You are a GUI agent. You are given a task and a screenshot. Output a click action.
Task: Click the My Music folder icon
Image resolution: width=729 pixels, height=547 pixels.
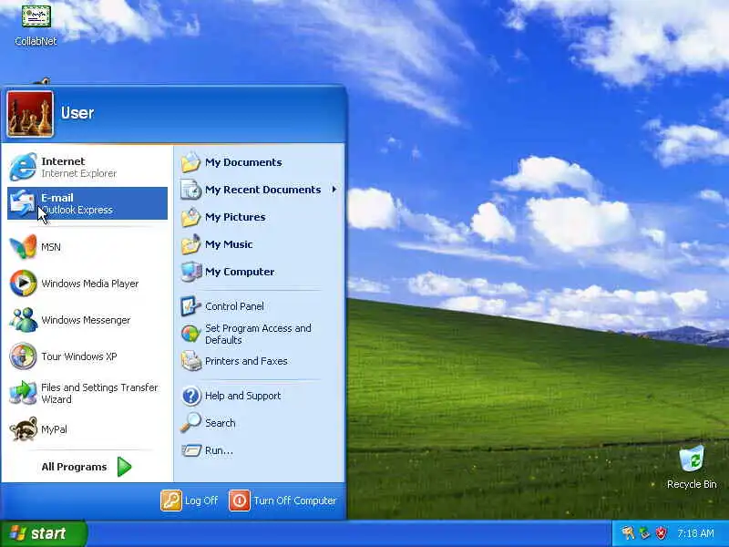190,244
